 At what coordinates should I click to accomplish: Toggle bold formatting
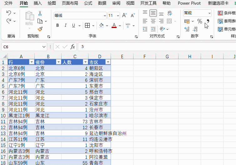coord(58,26)
